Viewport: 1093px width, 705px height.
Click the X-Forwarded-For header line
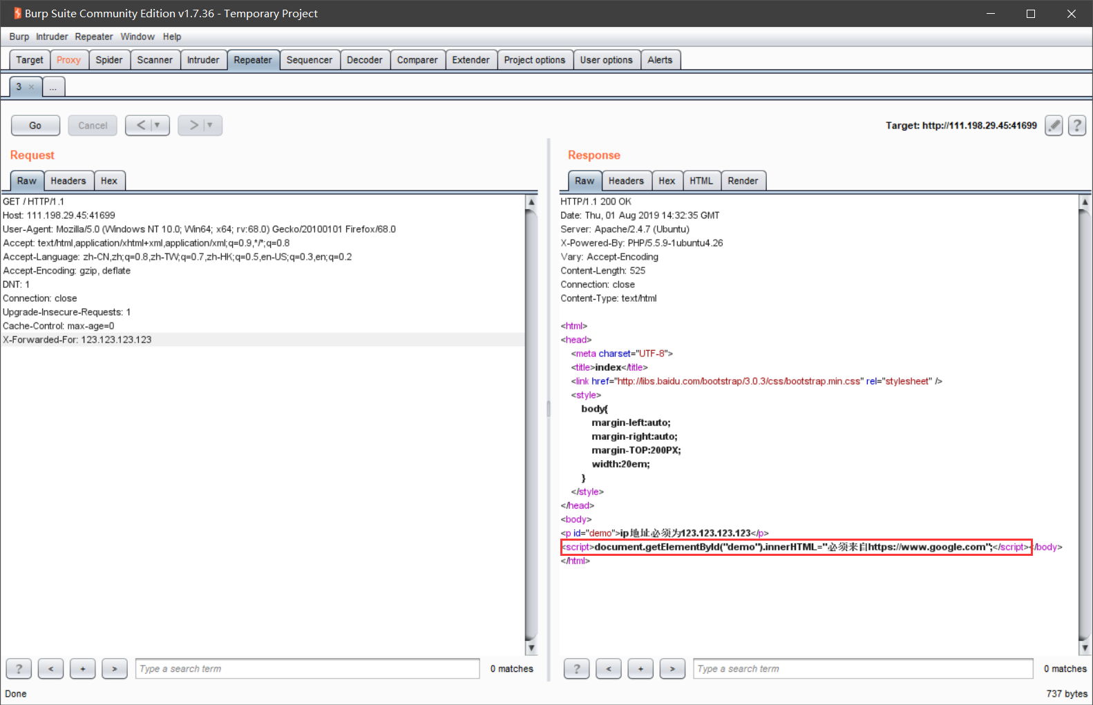click(263, 340)
